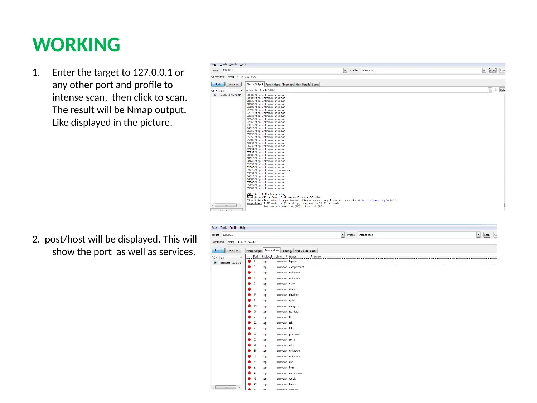The width and height of the screenshot is (537, 403).
Task: Sort by State column header
Action: pyautogui.click(x=279, y=256)
